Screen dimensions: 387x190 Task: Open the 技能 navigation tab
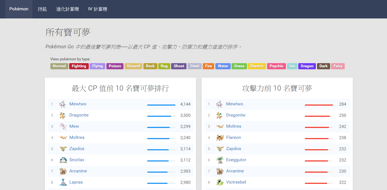(x=42, y=9)
